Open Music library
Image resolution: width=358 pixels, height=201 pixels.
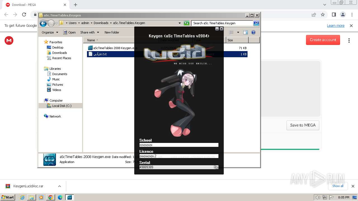tap(56, 79)
